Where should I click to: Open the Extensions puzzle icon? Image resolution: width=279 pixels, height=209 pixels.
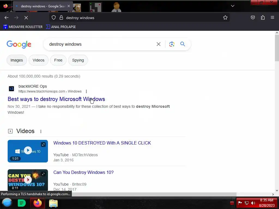263,18
